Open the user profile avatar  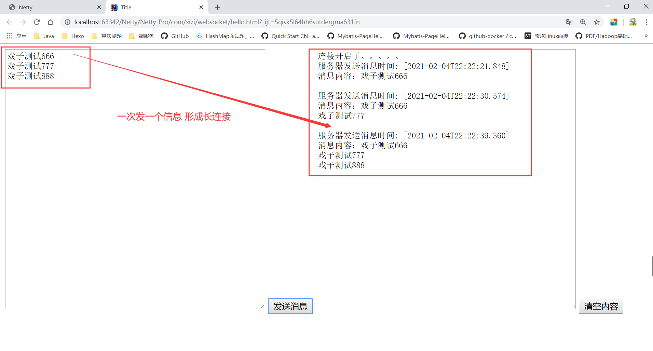pos(633,22)
